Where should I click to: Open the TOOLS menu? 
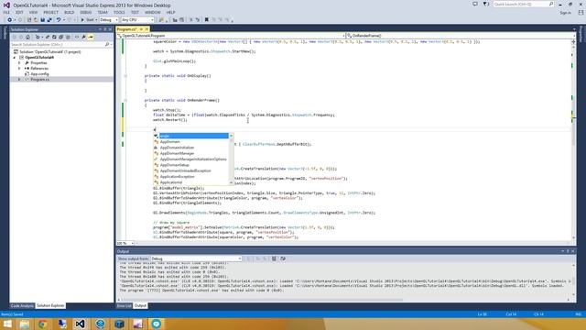click(x=119, y=12)
